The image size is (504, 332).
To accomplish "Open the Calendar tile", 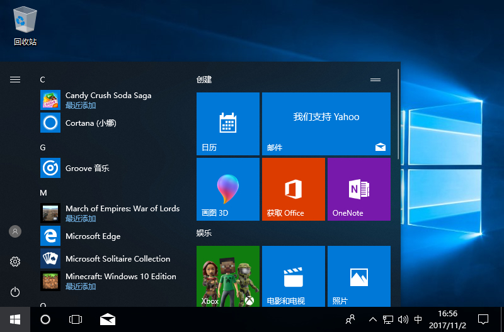I will pos(228,123).
